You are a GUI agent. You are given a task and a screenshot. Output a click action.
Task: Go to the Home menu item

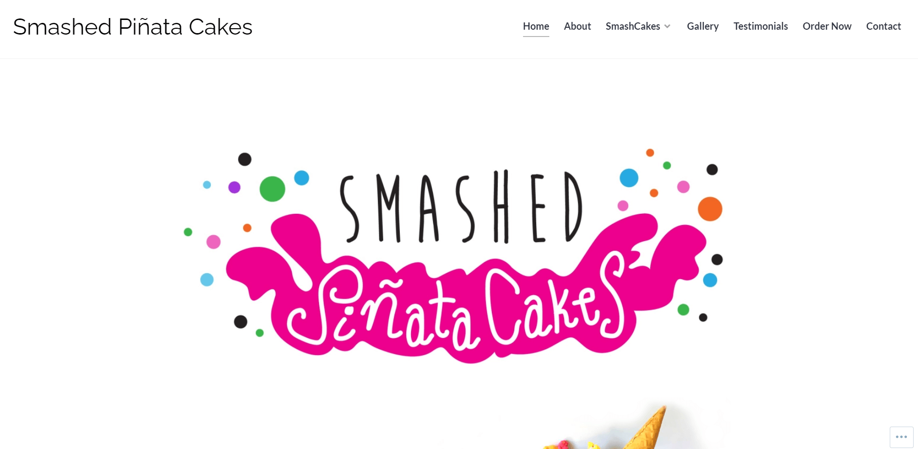(536, 26)
